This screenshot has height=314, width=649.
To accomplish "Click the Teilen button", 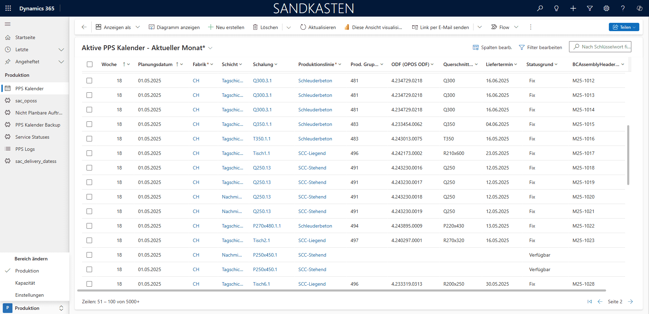I will [623, 27].
